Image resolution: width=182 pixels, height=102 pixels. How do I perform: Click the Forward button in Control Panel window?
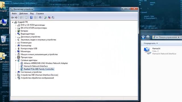point(148,37)
